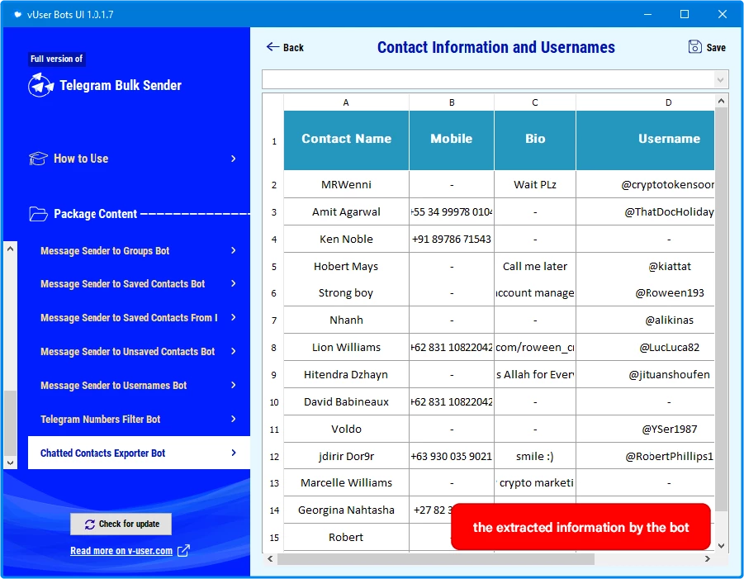Viewport: 744px width, 579px height.
Task: Select column B header
Action: (x=451, y=102)
